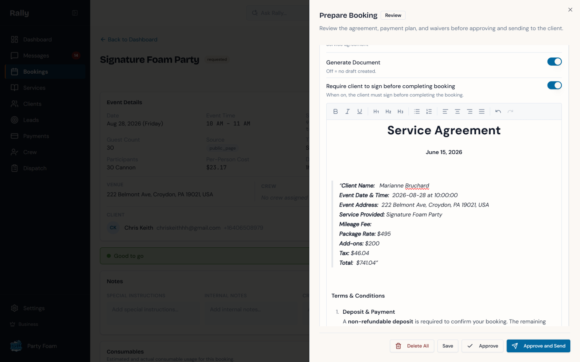Viewport: 580px width, 362px height.
Task: Click the Approve button
Action: point(483,346)
